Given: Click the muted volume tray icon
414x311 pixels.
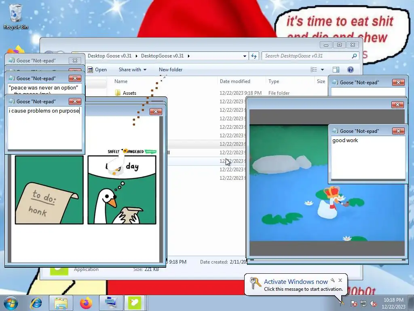Looking at the screenshot, I should pyautogui.click(x=373, y=303).
